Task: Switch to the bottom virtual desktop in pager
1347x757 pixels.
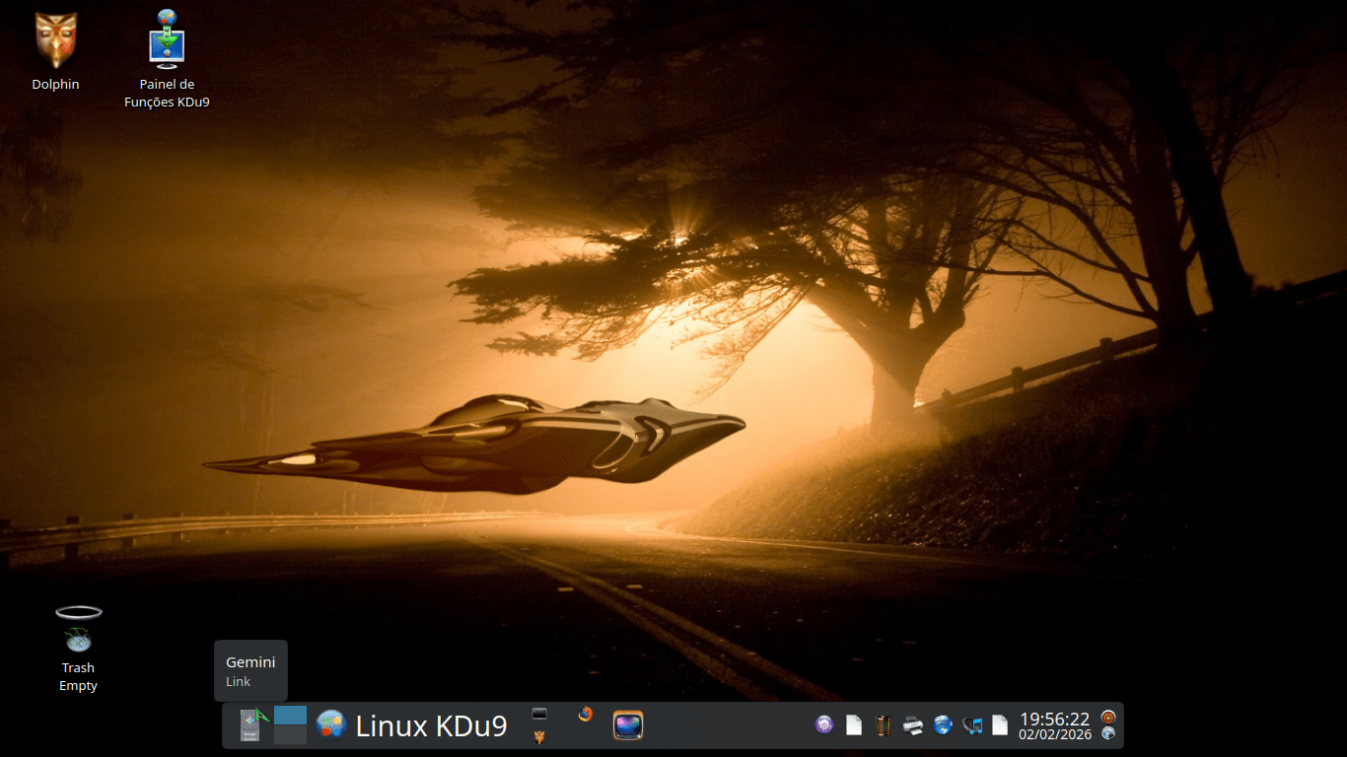Action: point(290,735)
